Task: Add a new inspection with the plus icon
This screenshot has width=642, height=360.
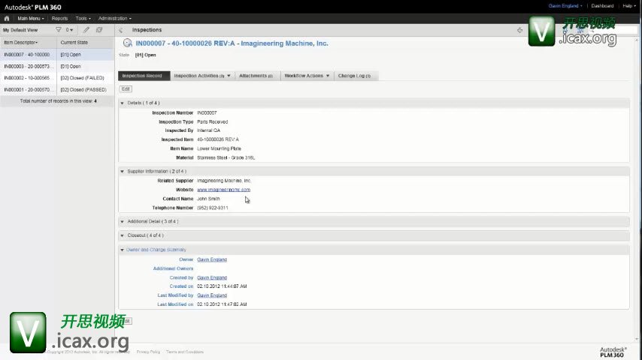Action: (x=519, y=30)
